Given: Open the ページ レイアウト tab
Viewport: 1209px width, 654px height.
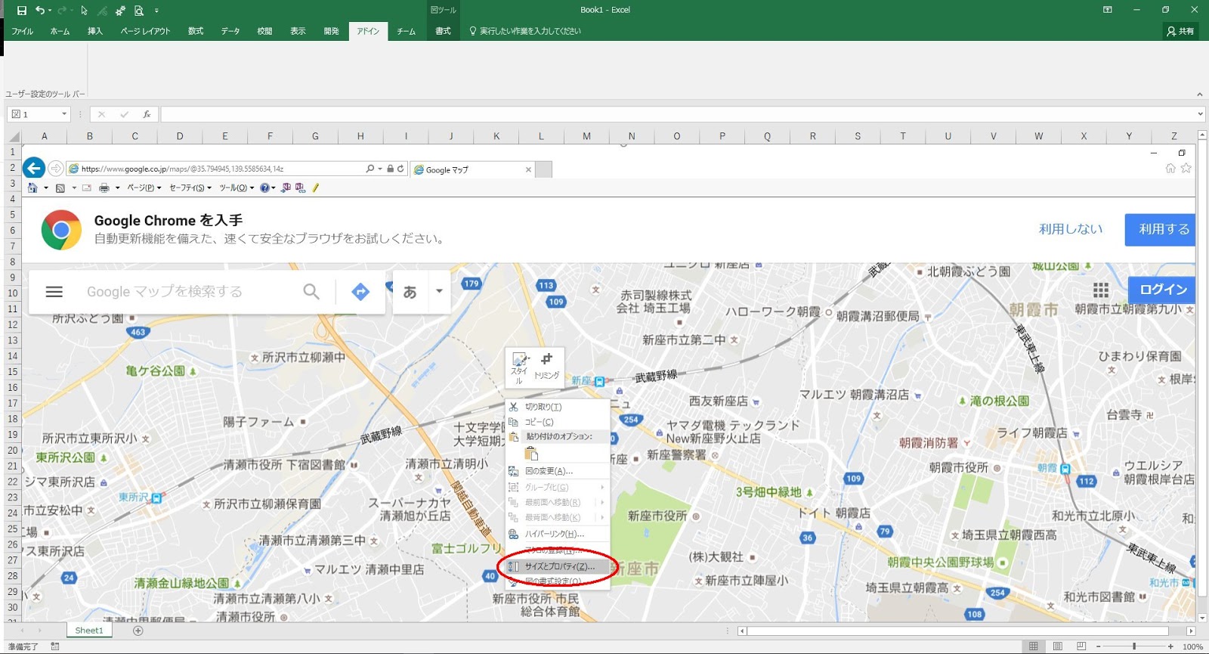Looking at the screenshot, I should tap(145, 31).
